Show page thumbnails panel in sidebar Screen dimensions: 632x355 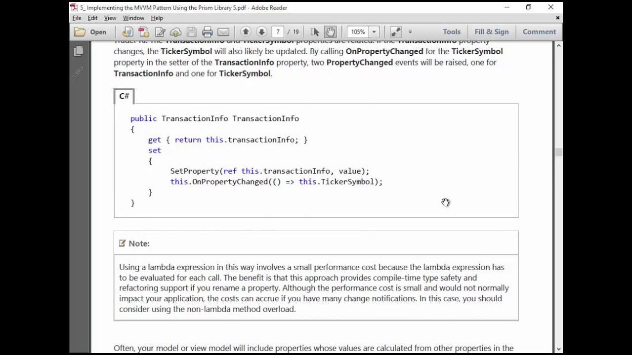point(78,51)
